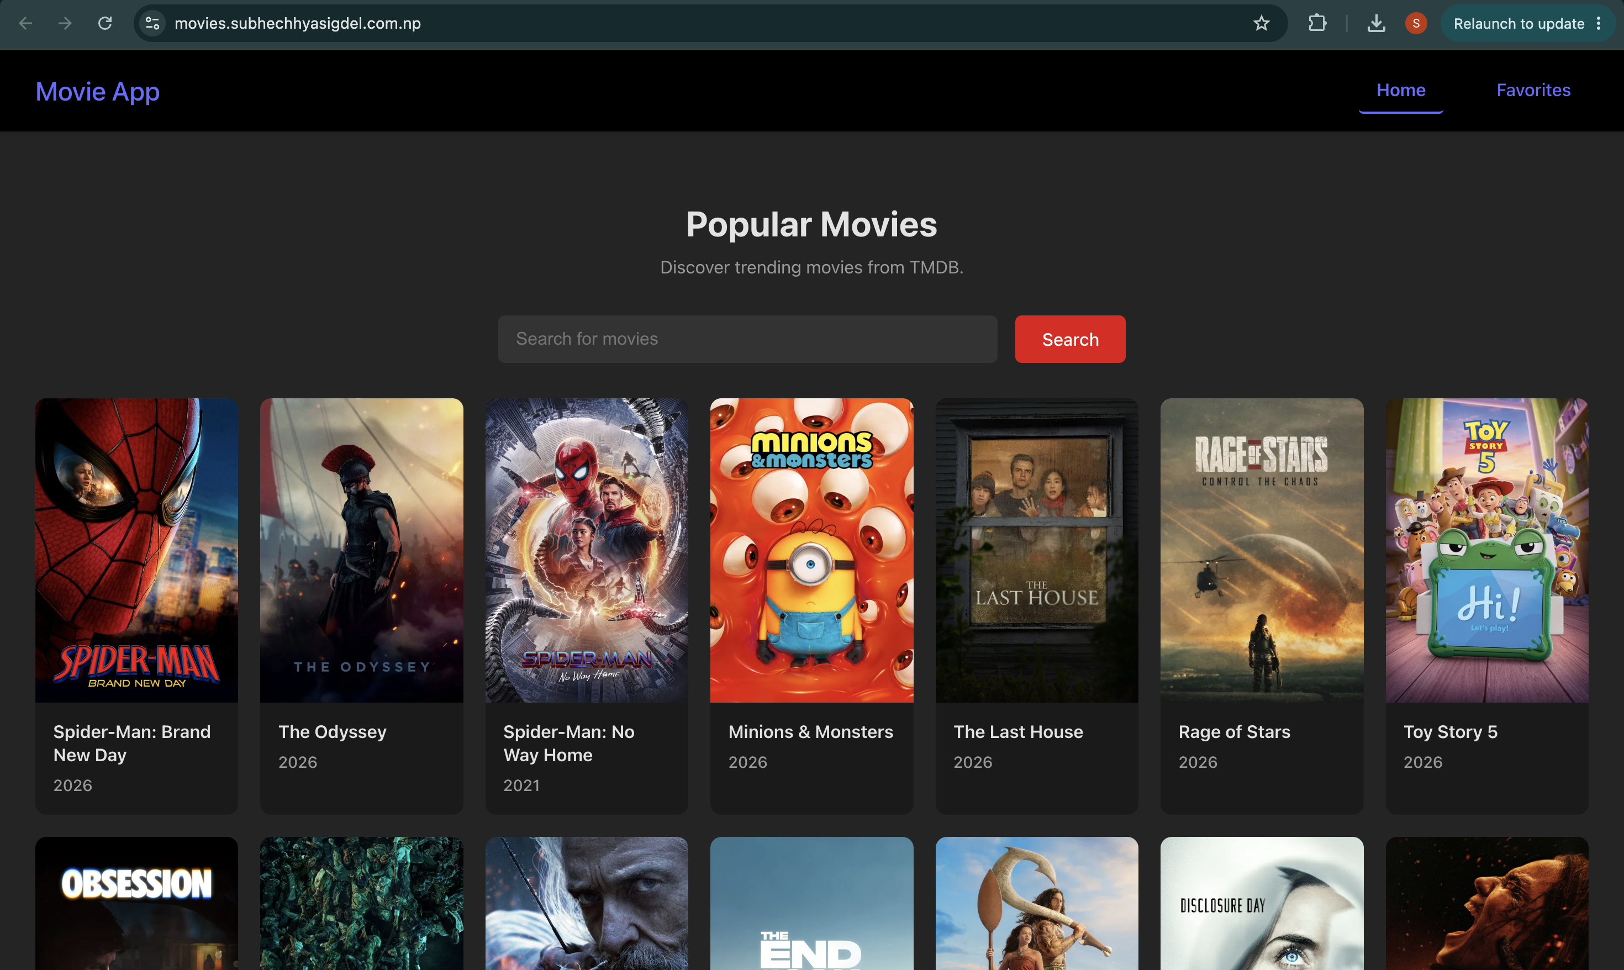Open the Minions & Monsters poster

pos(811,550)
